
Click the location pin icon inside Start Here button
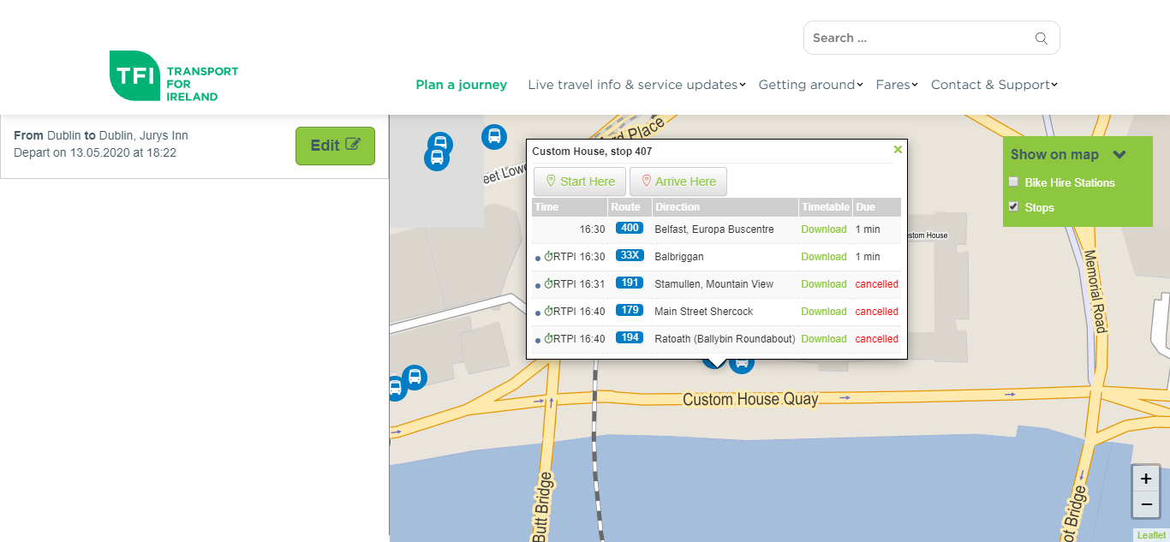coord(552,182)
